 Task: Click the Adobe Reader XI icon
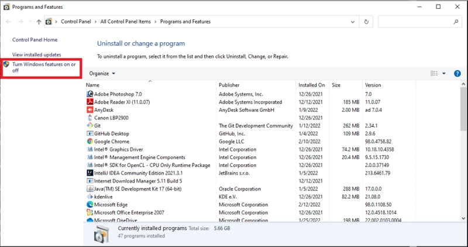pos(90,102)
